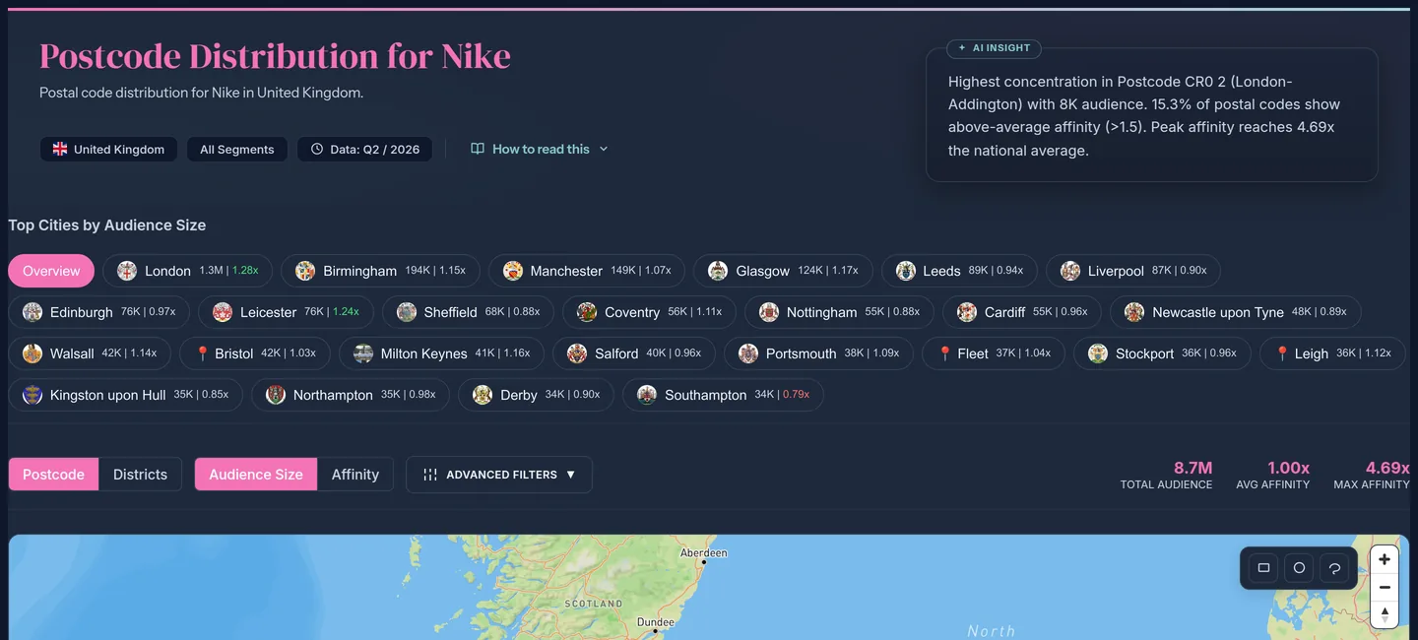Open the United Kingdom country selector
1418x640 pixels.
(108, 150)
